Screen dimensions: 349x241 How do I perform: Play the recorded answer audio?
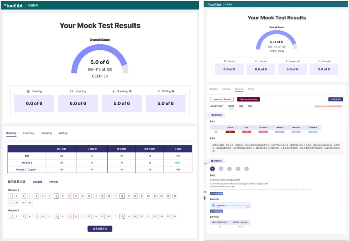coord(213,205)
